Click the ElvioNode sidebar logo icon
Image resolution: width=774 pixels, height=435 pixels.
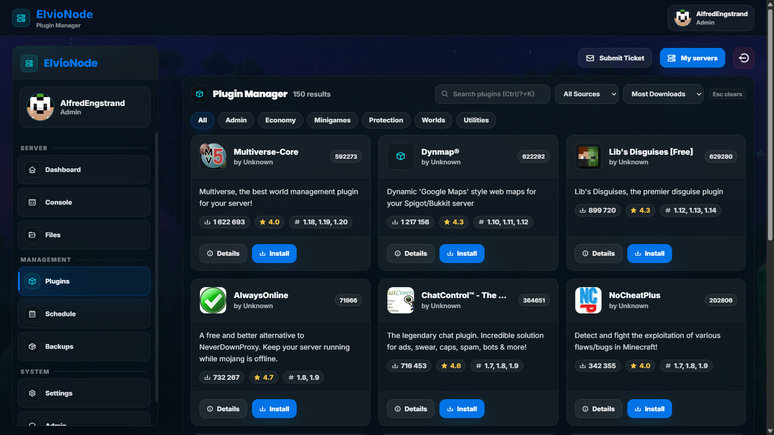click(29, 63)
